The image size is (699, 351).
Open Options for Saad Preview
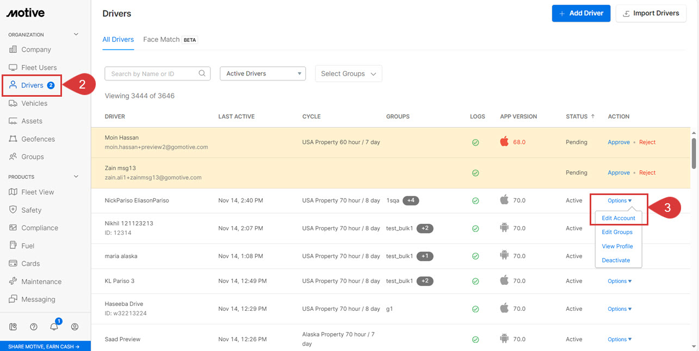[x=620, y=339]
